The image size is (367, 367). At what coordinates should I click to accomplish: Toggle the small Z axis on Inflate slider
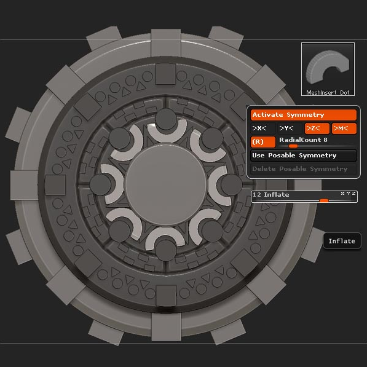pos(353,193)
